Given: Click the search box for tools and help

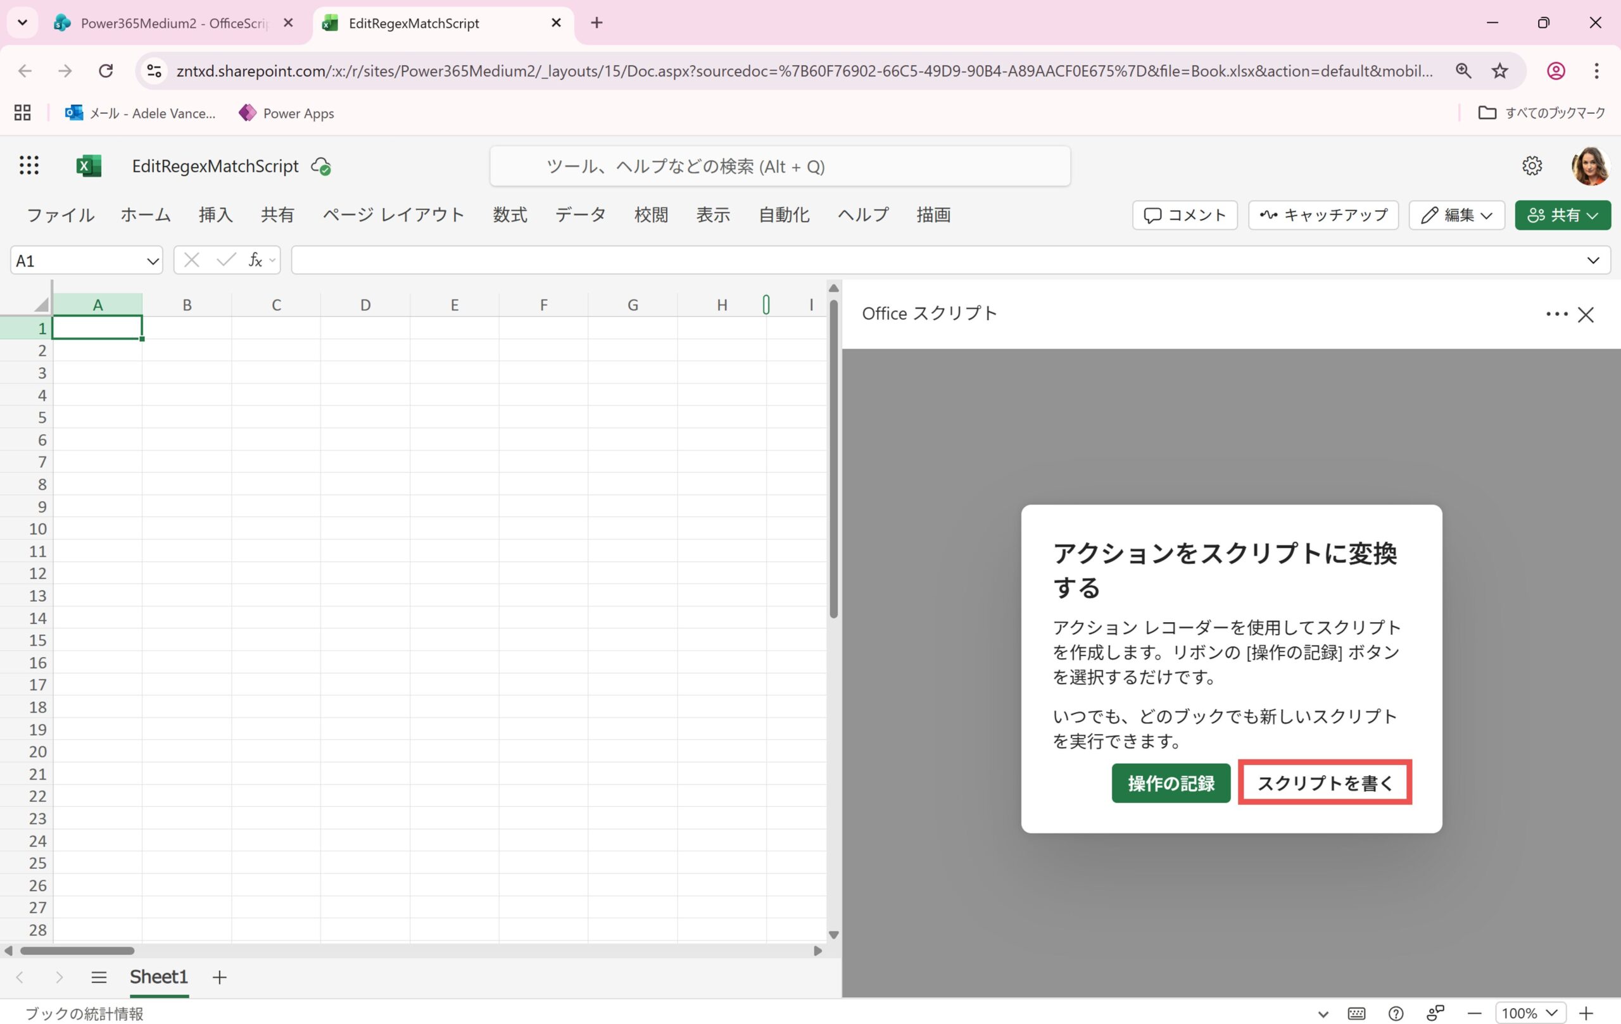Looking at the screenshot, I should (x=779, y=166).
